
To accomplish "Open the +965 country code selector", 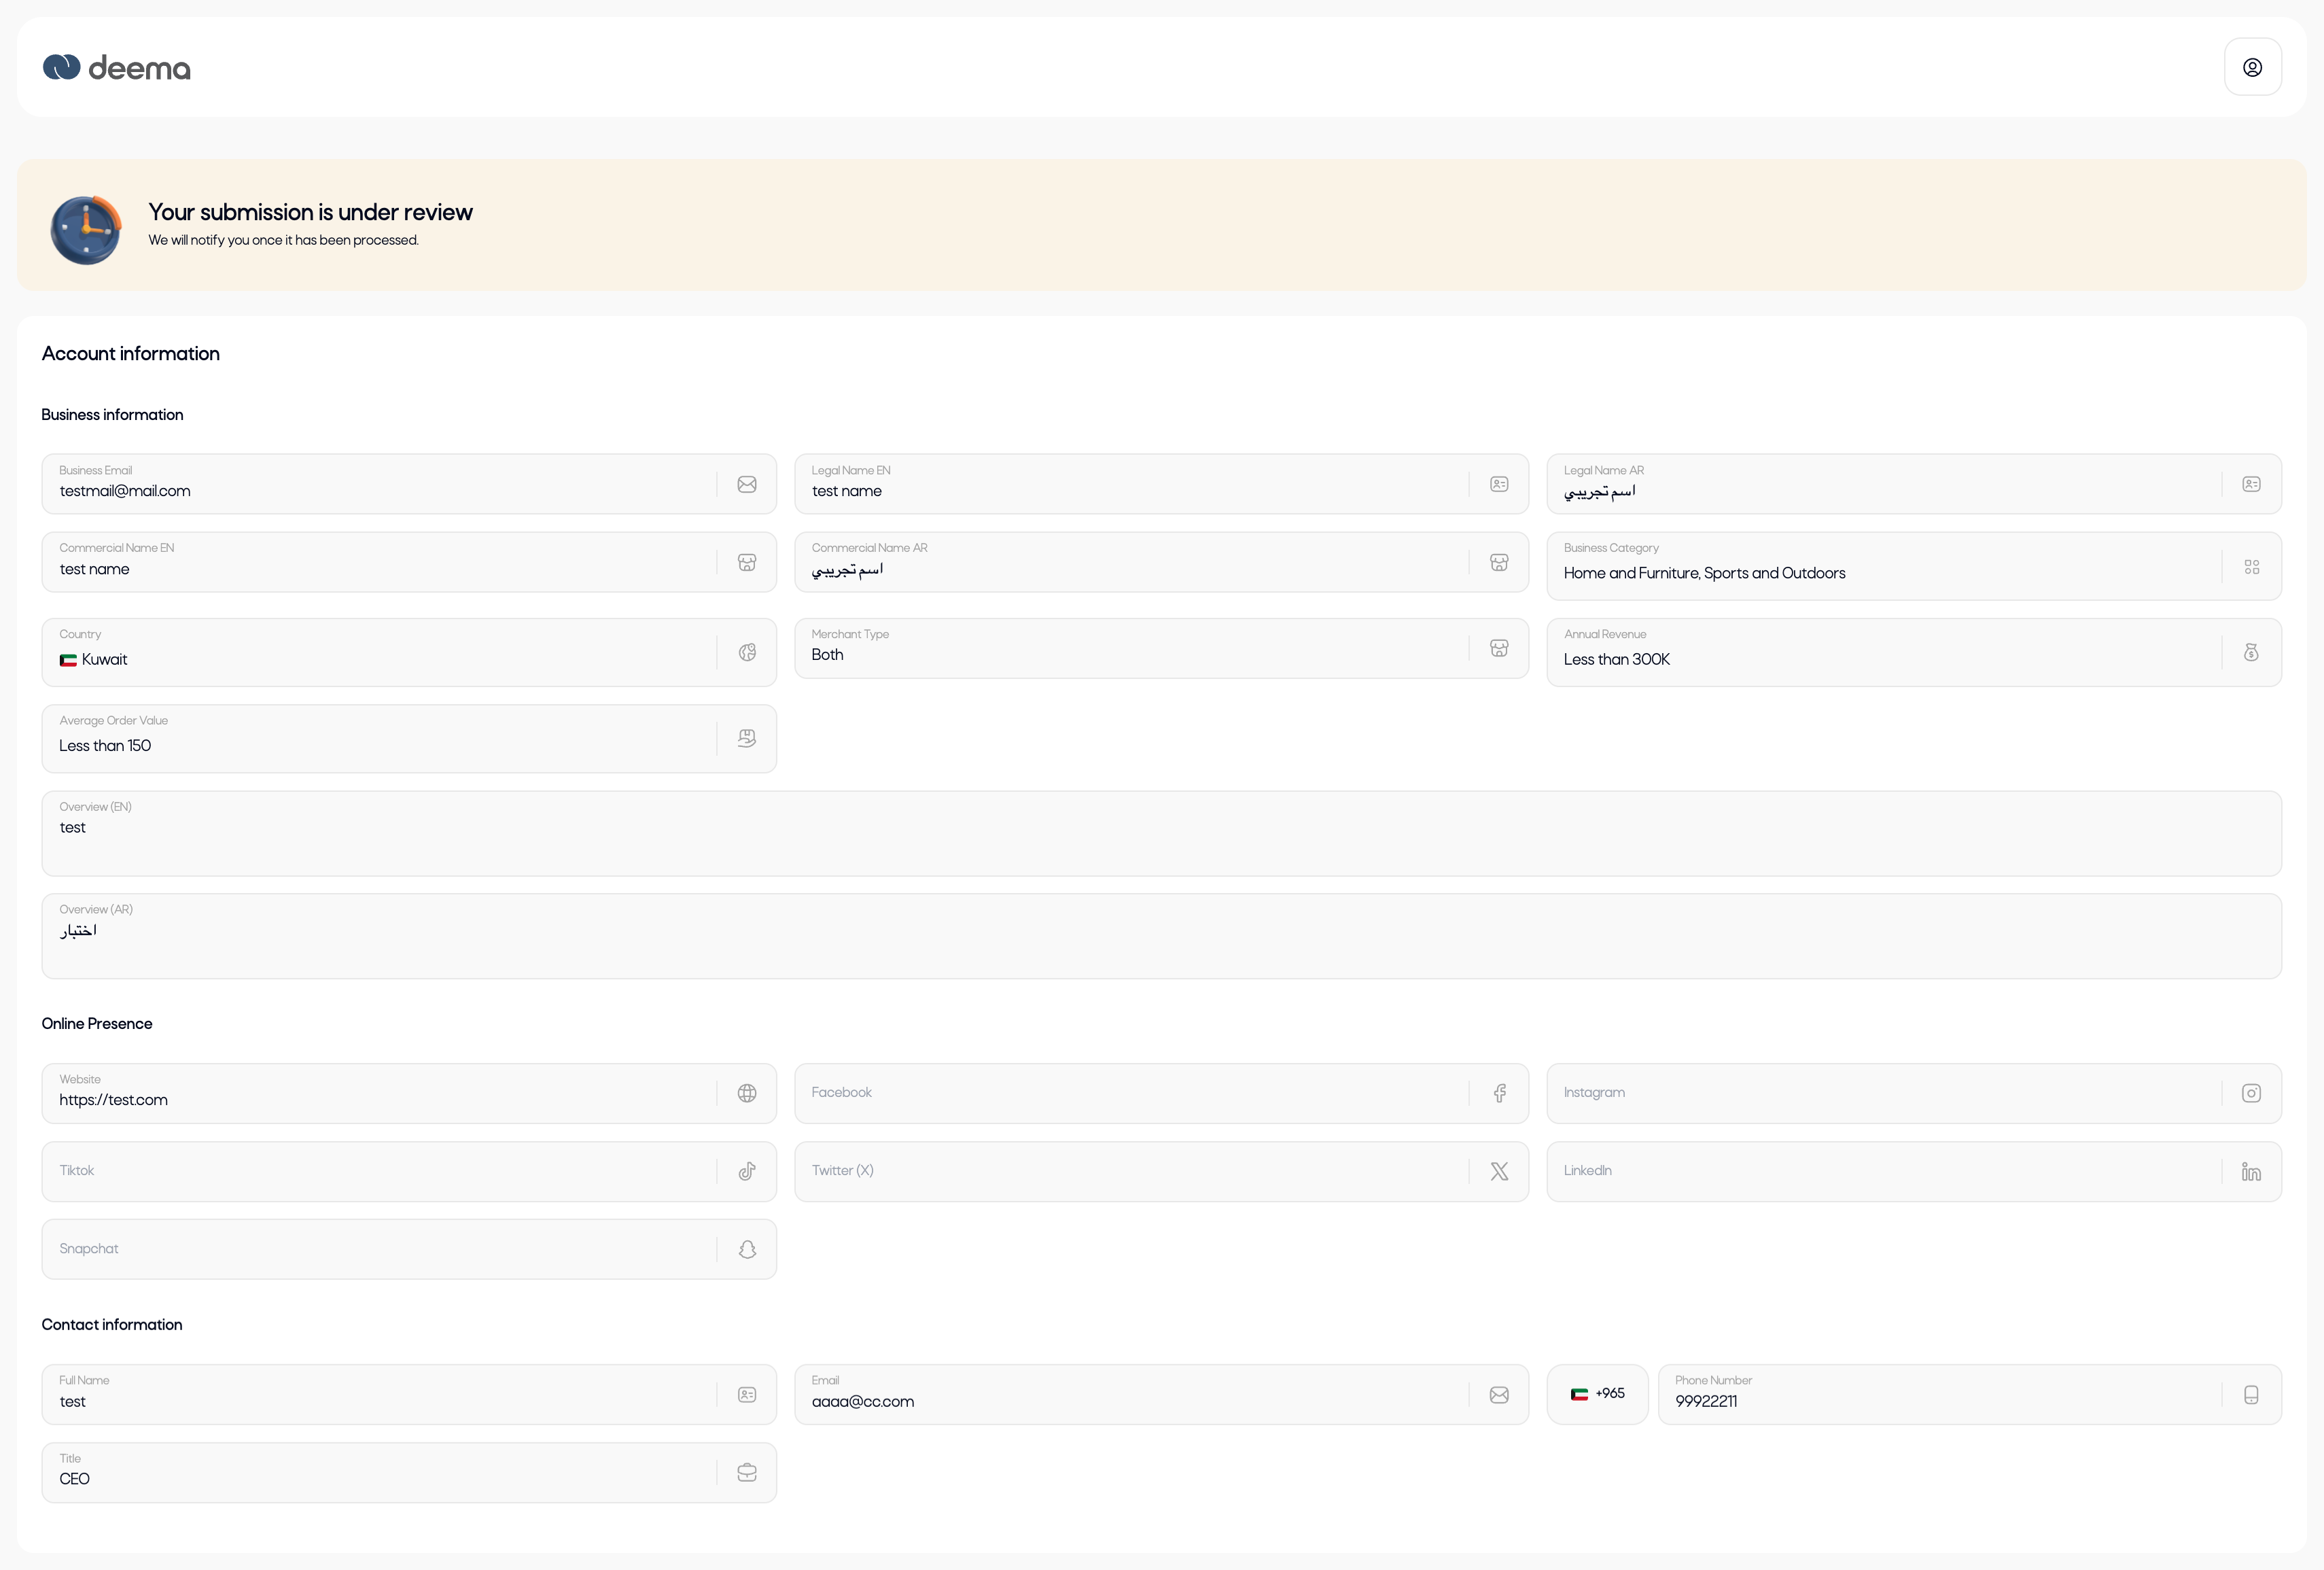I will (x=1597, y=1394).
